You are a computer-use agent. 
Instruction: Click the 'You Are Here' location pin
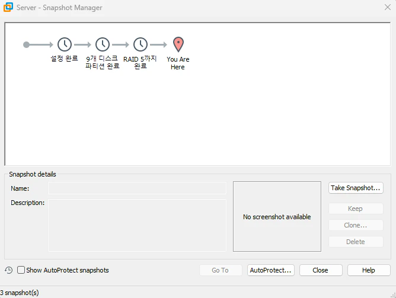pos(178,44)
